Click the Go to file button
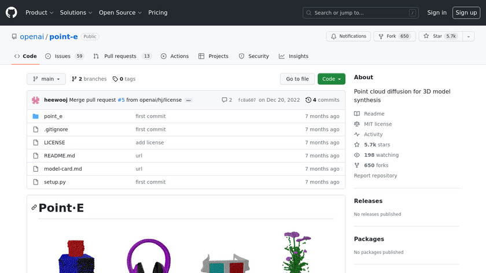The image size is (486, 273). (297, 79)
